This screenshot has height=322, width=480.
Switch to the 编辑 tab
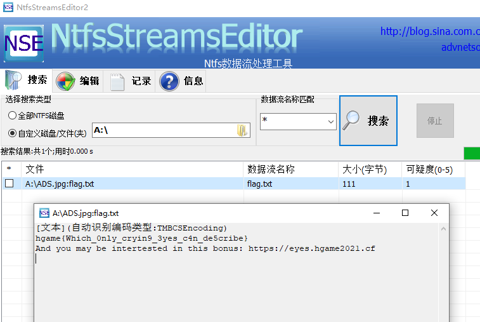click(x=78, y=81)
